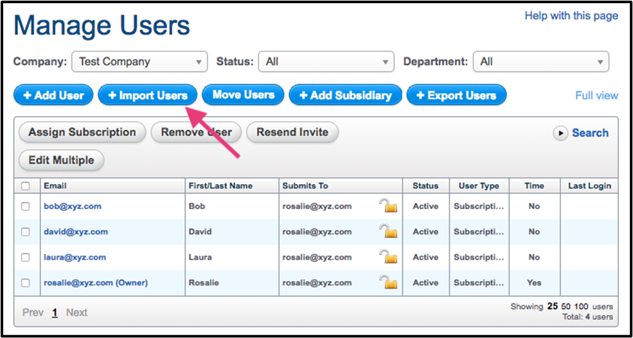Click the Search link
This screenshot has width=633, height=338.
click(590, 133)
